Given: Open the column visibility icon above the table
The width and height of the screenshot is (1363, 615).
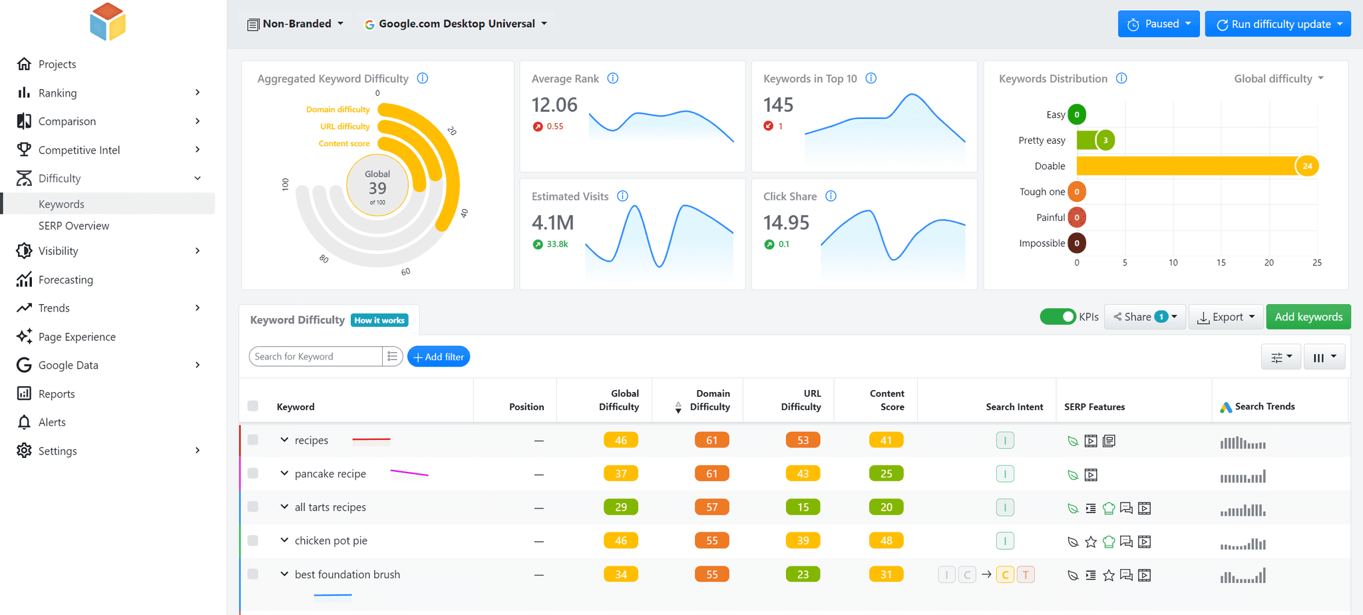Looking at the screenshot, I should [x=1324, y=357].
